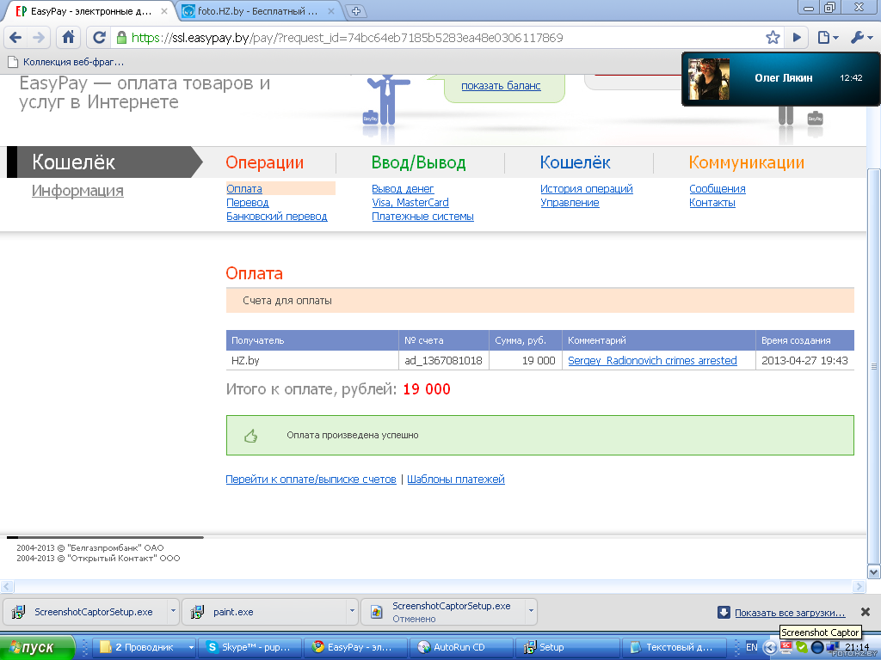Switch to AutoRun CD taskbar button
This screenshot has height=660, width=881.
point(461,648)
